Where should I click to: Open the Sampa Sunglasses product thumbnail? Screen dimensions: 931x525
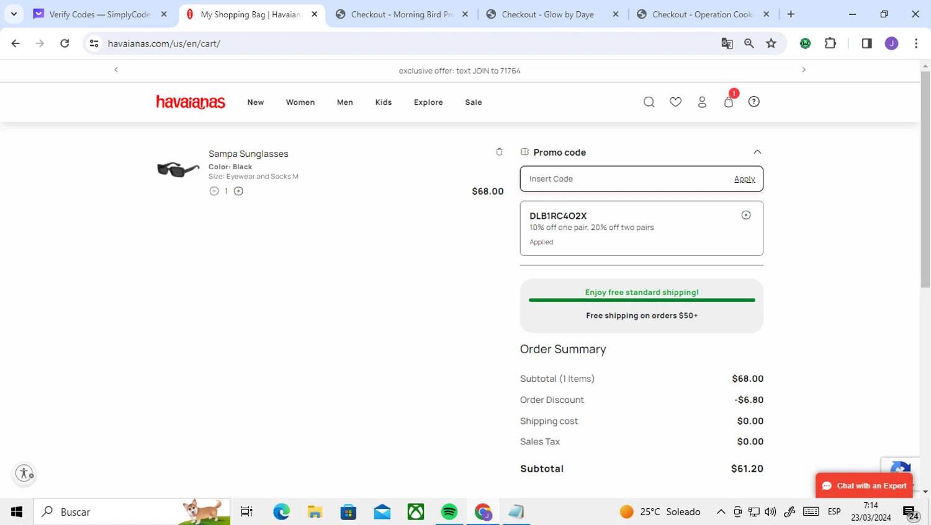(178, 169)
